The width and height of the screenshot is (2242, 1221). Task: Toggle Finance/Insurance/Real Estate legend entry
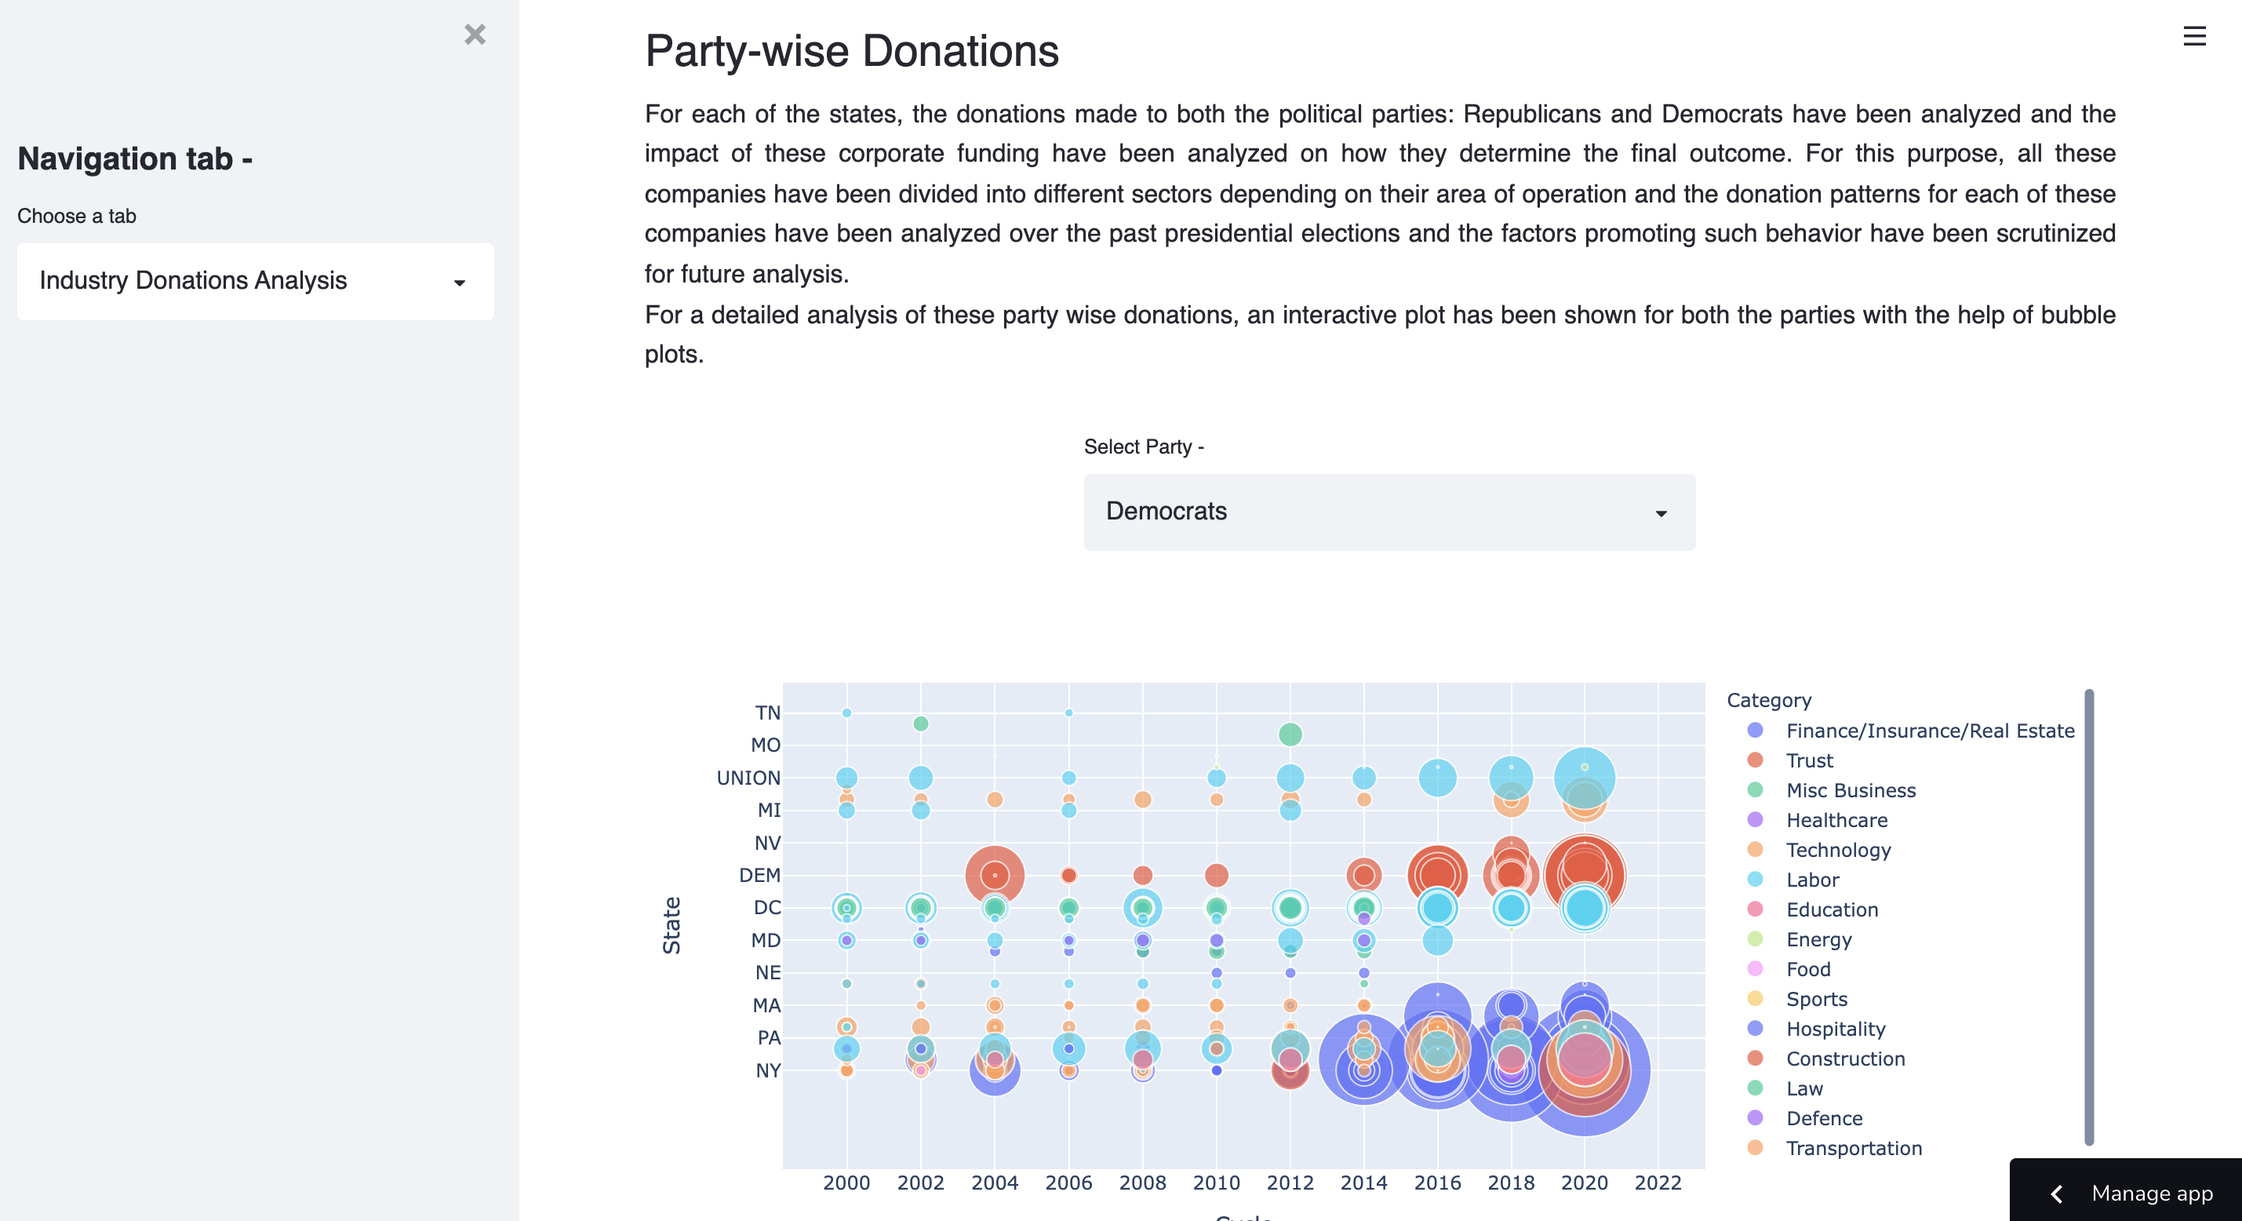[1929, 731]
